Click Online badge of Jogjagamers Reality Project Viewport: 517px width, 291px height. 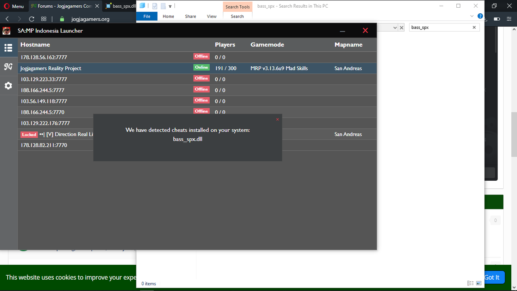(202, 67)
